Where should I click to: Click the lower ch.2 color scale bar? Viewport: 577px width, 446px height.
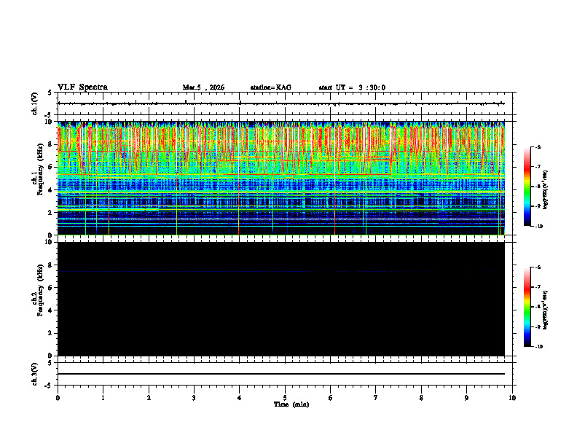pos(527,307)
